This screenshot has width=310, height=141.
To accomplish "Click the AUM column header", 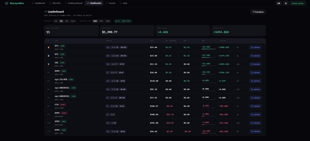I will tap(151, 41).
